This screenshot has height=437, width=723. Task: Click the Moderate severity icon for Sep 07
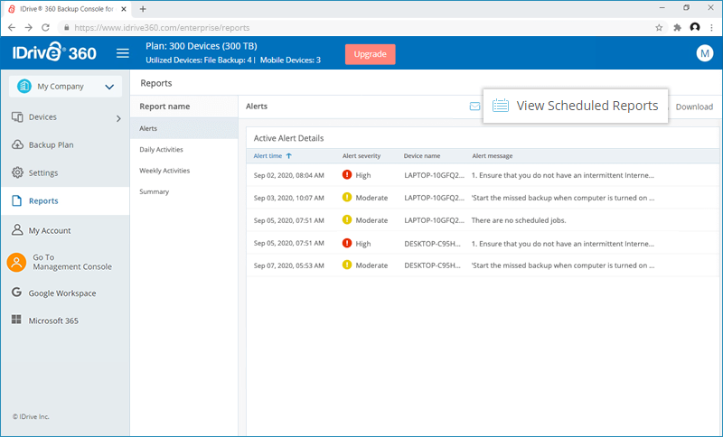(x=347, y=265)
